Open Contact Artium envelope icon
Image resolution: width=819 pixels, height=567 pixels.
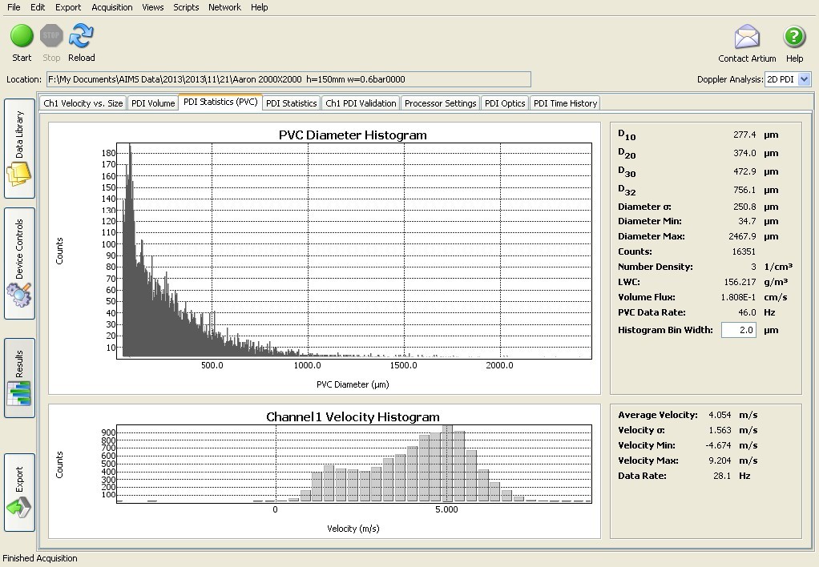tap(747, 38)
